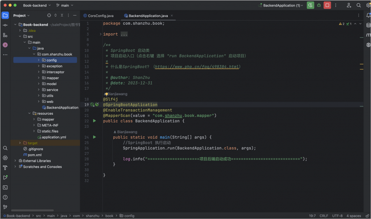Collapse the resources folder

(x=29, y=114)
